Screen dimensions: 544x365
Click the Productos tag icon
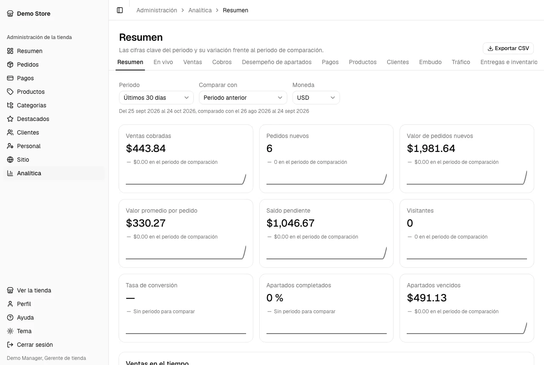(10, 92)
